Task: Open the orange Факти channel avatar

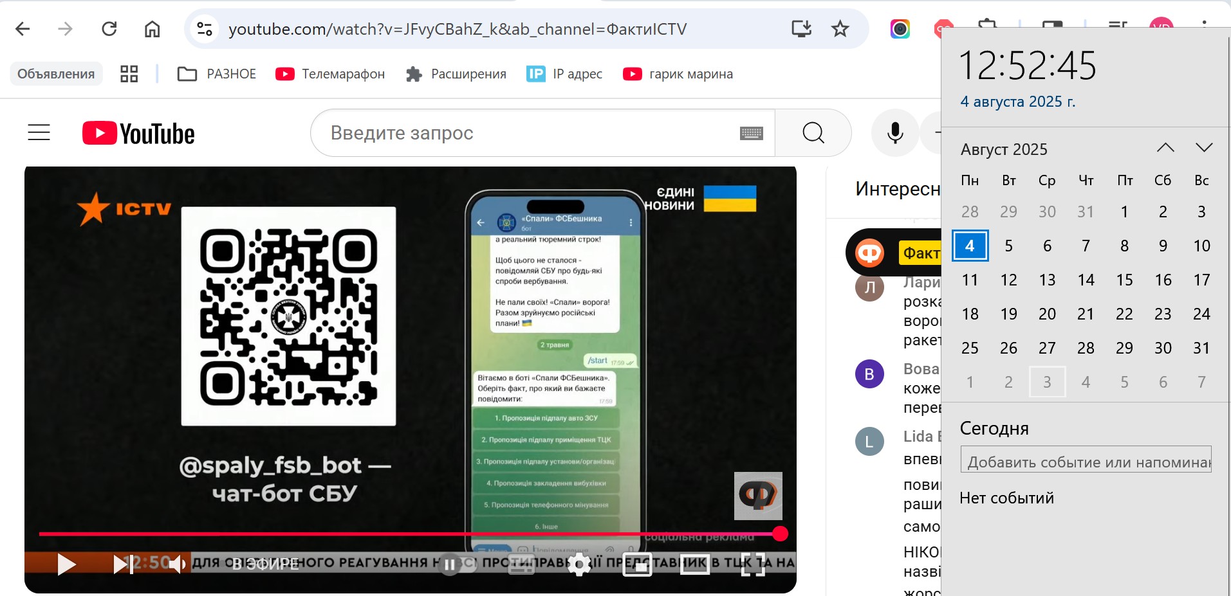Action: point(869,253)
